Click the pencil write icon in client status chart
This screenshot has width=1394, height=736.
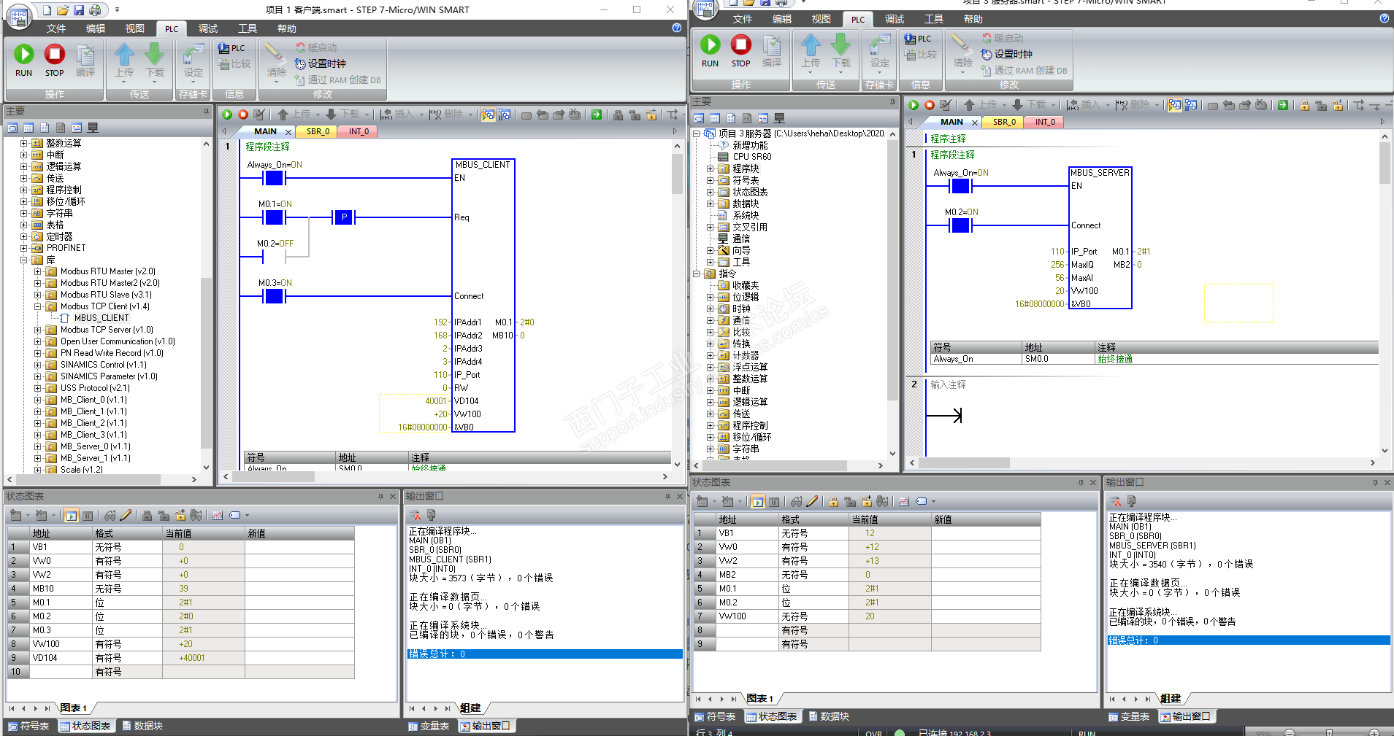click(x=126, y=515)
